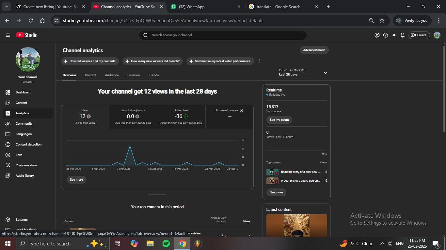
Task: Open Spotify from the Windows taskbar
Action: click(x=166, y=243)
